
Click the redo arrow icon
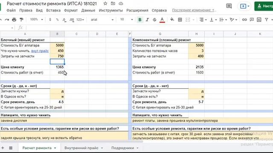(7, 20)
